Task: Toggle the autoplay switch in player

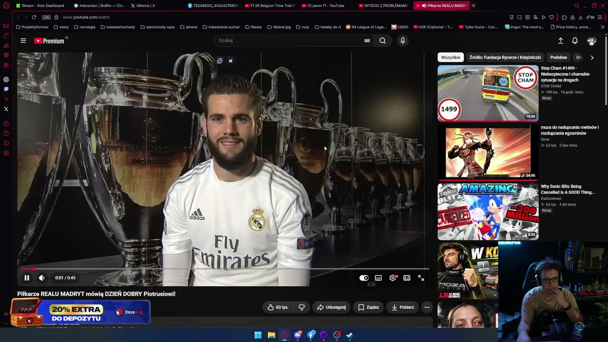Action: point(364,278)
